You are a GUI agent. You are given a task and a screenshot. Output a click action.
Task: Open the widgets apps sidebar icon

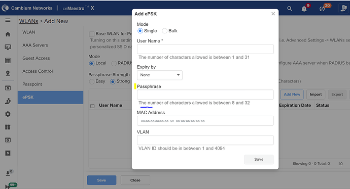[8, 127]
